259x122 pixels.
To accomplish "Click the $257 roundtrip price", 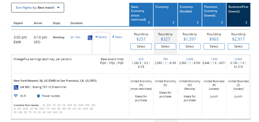I will (141, 39).
